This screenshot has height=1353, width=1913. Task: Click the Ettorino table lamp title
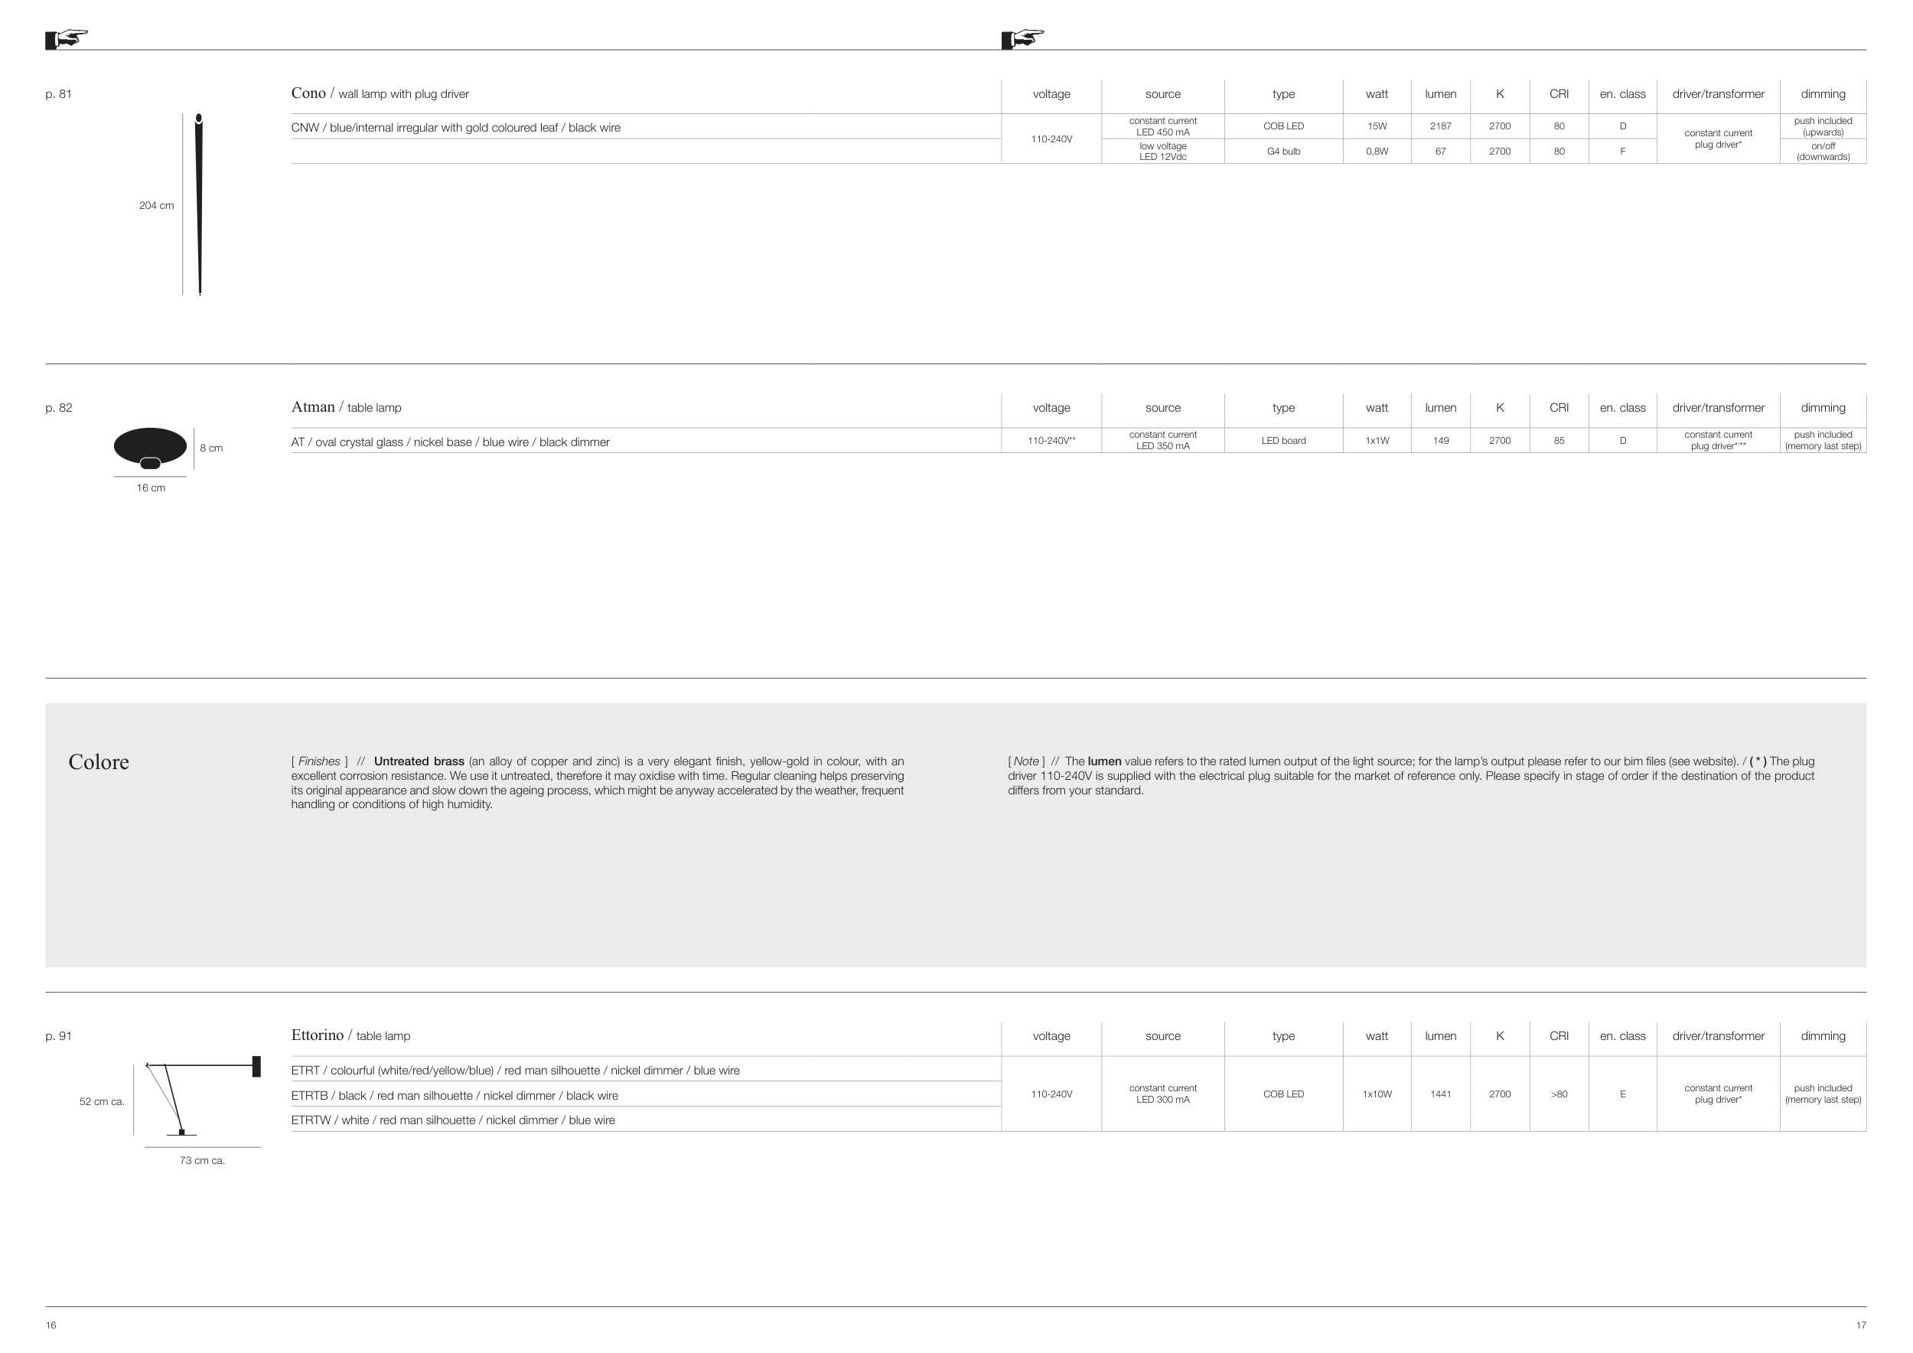click(x=350, y=1035)
